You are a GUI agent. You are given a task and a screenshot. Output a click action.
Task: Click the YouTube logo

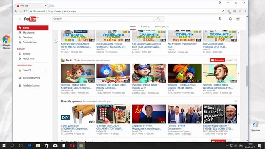click(30, 19)
